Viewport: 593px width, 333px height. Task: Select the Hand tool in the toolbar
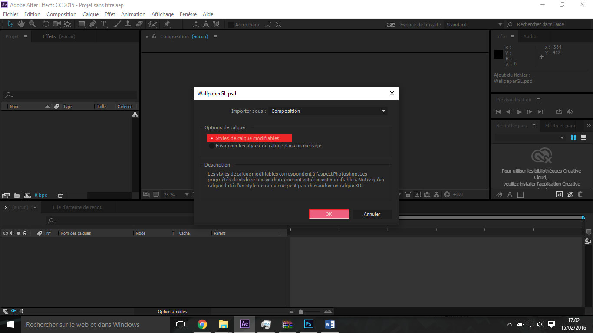point(21,24)
